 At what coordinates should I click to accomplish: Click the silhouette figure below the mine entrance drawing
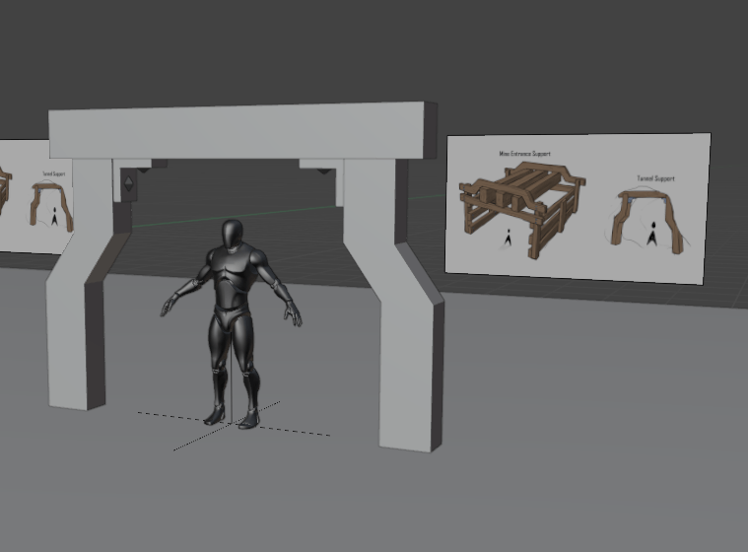click(508, 238)
